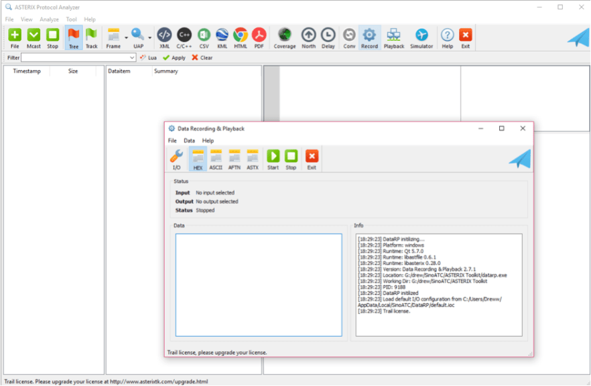Click the Apply filter button
Screen dimensions: 591x386
[x=174, y=58]
